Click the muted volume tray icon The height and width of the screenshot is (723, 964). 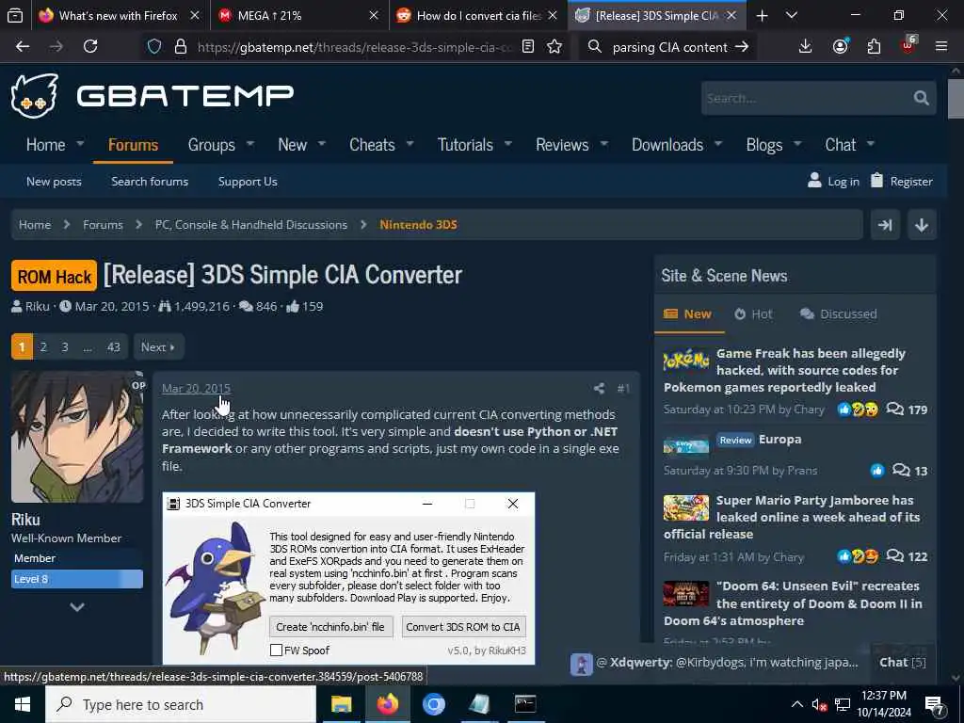point(818,704)
